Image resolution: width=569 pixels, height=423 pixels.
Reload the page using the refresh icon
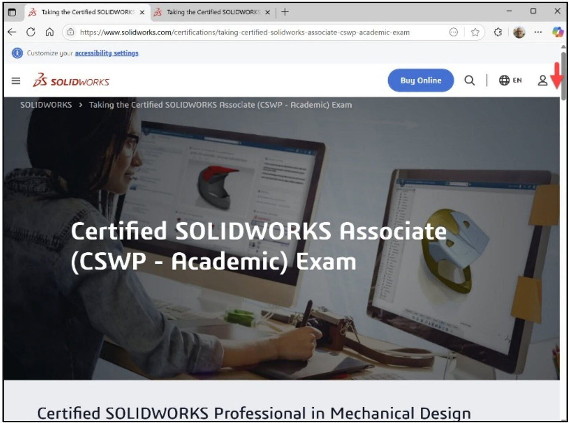(31, 32)
